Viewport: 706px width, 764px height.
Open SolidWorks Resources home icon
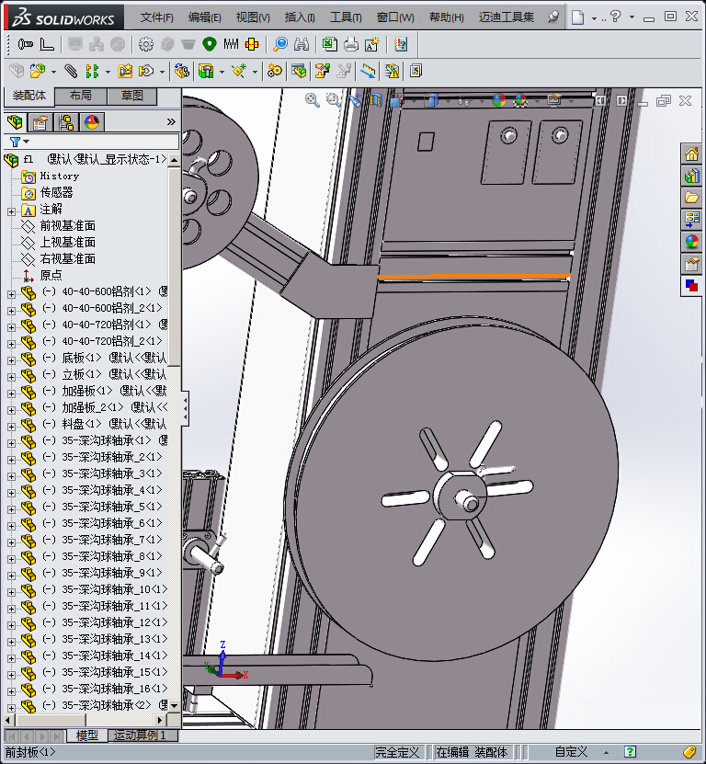pyautogui.click(x=692, y=154)
